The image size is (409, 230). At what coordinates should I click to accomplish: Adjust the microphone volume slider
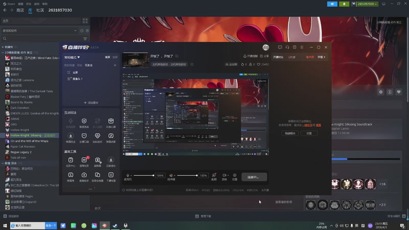[x=143, y=175]
